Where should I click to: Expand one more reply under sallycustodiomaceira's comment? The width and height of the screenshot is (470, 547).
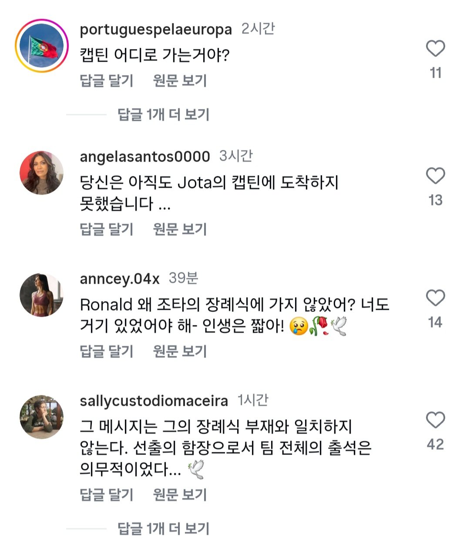tap(163, 529)
